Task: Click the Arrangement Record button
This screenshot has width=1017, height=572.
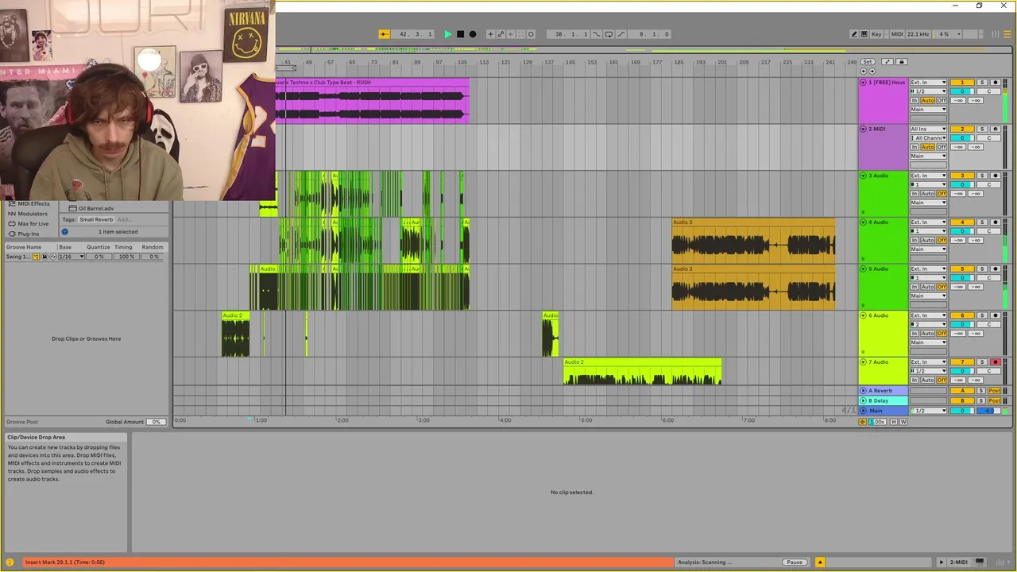Action: click(x=473, y=34)
